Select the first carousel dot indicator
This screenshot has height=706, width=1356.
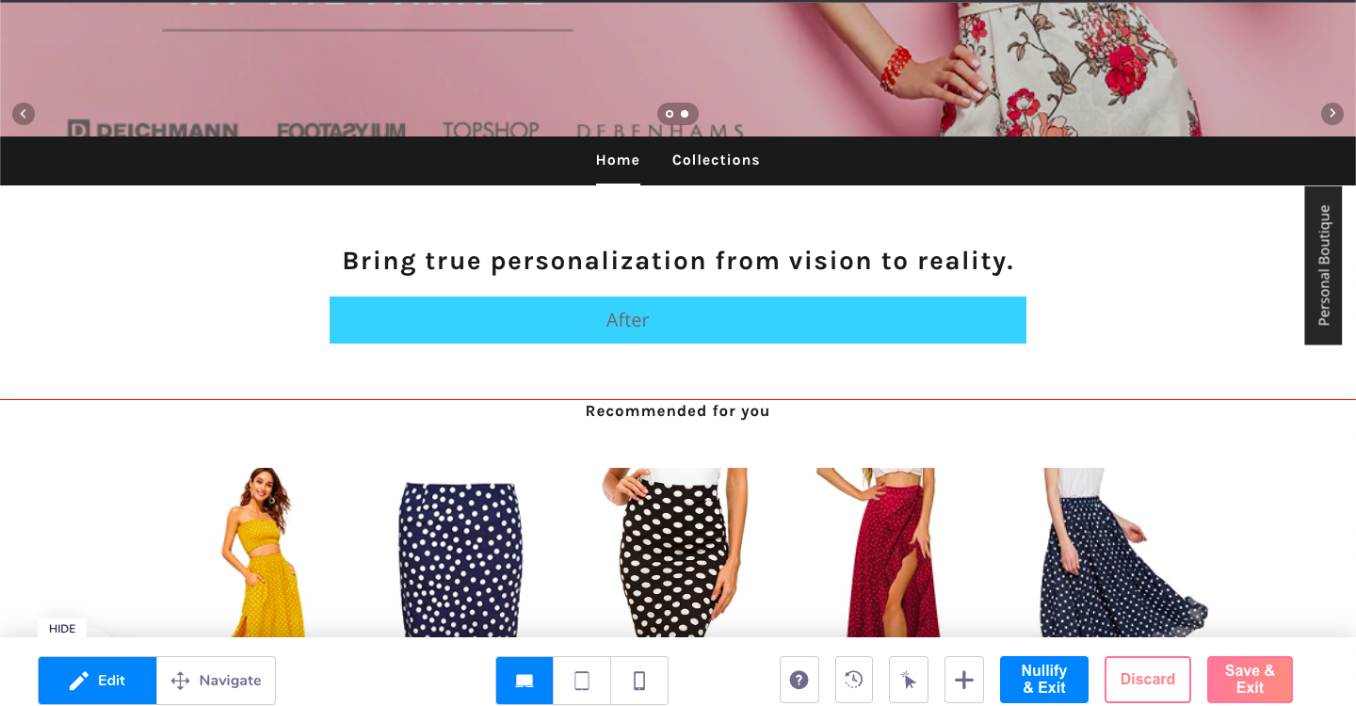[x=670, y=114]
